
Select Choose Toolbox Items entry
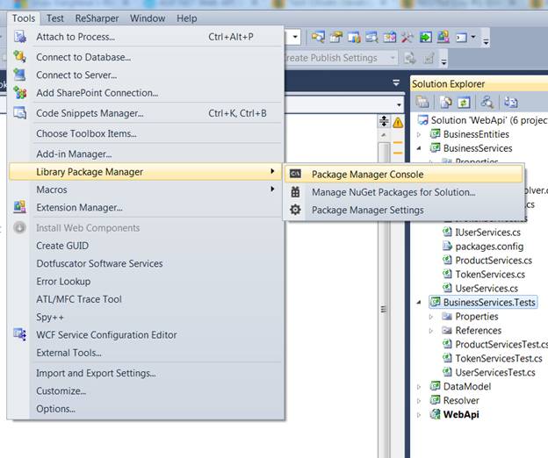(x=145, y=133)
